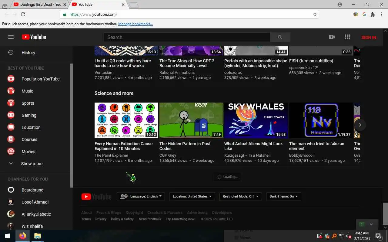Screen dimensions: 388x242
Task: Open the Location: United States dropdown
Action: [x=192, y=196]
